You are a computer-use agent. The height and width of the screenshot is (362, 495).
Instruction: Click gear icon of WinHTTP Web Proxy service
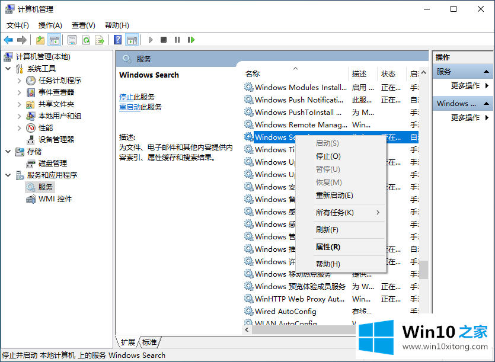(249, 299)
